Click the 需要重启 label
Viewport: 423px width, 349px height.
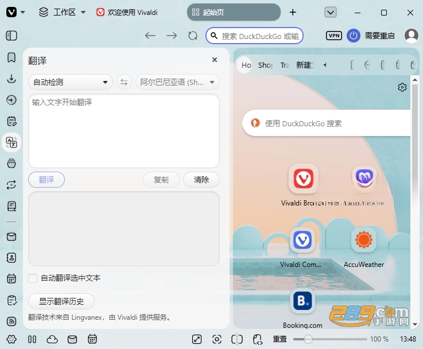(x=379, y=36)
